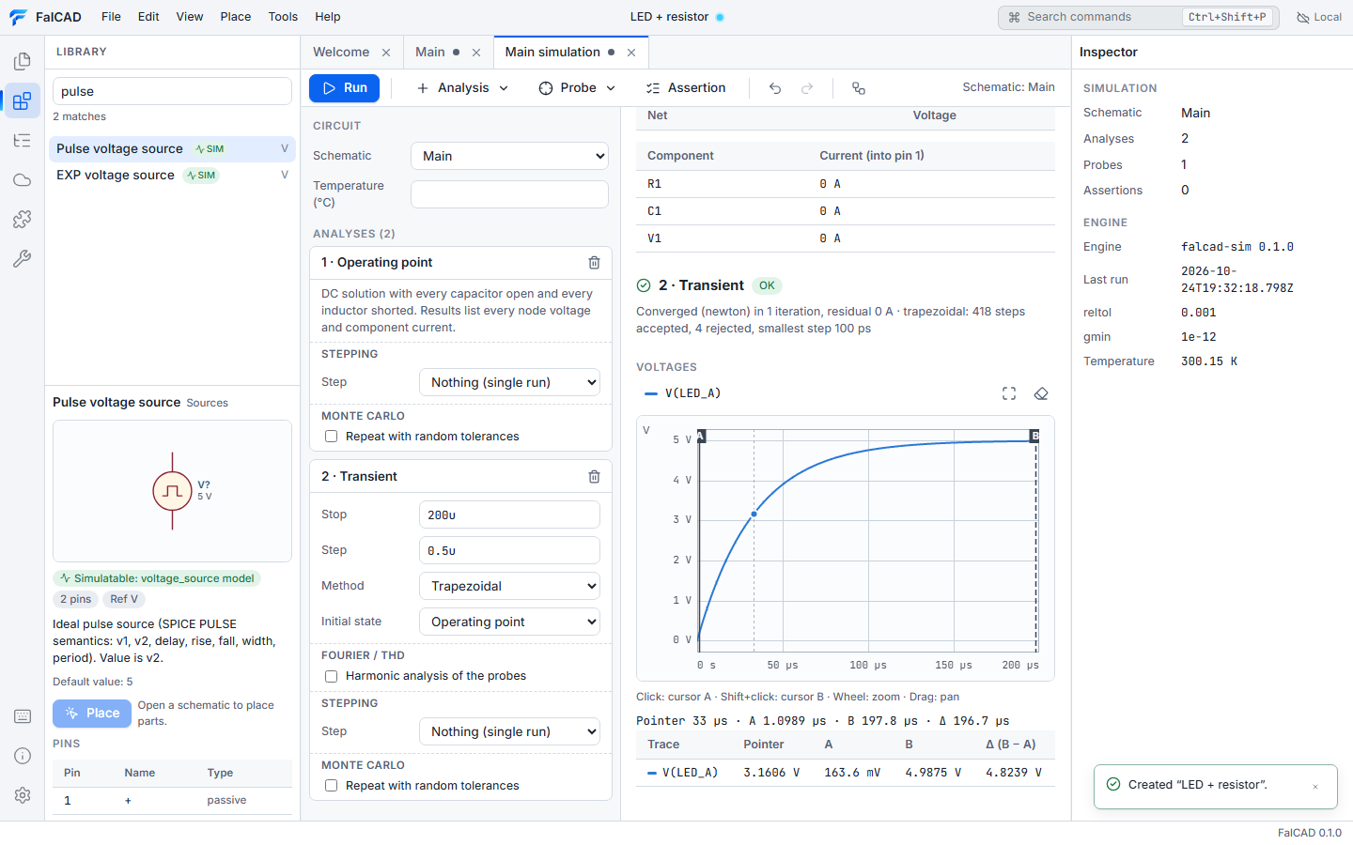Clear plot cursors with eraser icon
The height and width of the screenshot is (845, 1353).
point(1041,393)
